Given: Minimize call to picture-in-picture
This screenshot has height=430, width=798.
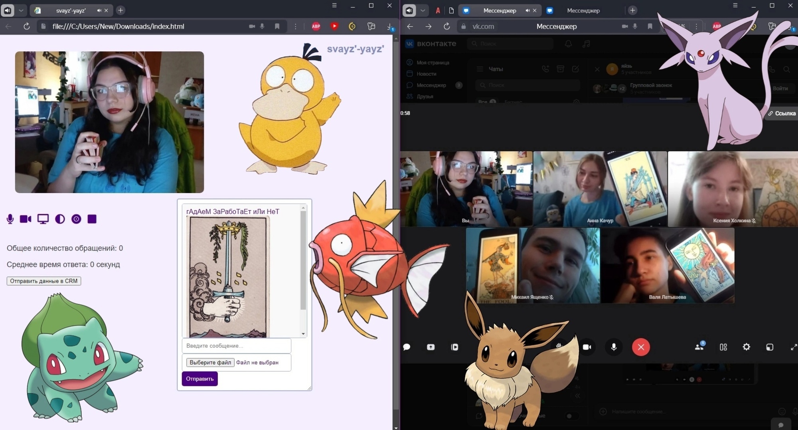Looking at the screenshot, I should pyautogui.click(x=770, y=347).
